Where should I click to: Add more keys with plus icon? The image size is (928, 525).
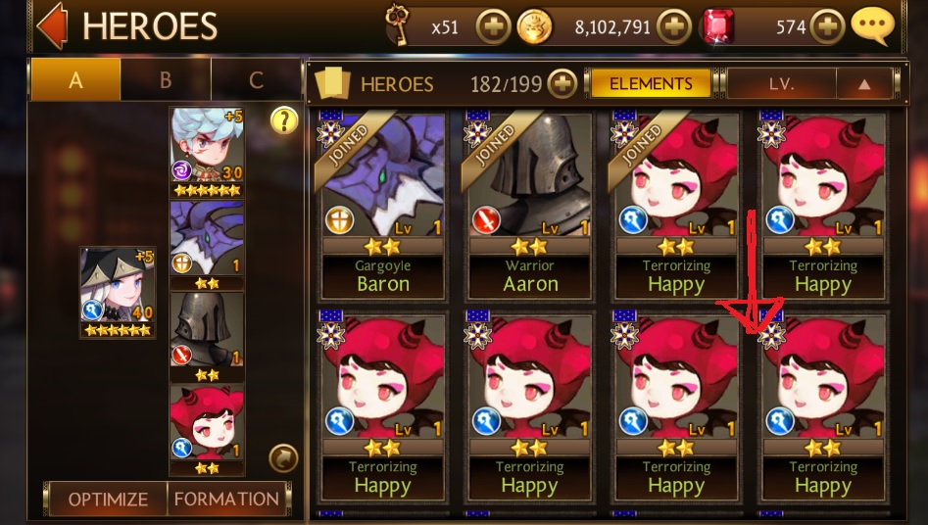(493, 27)
